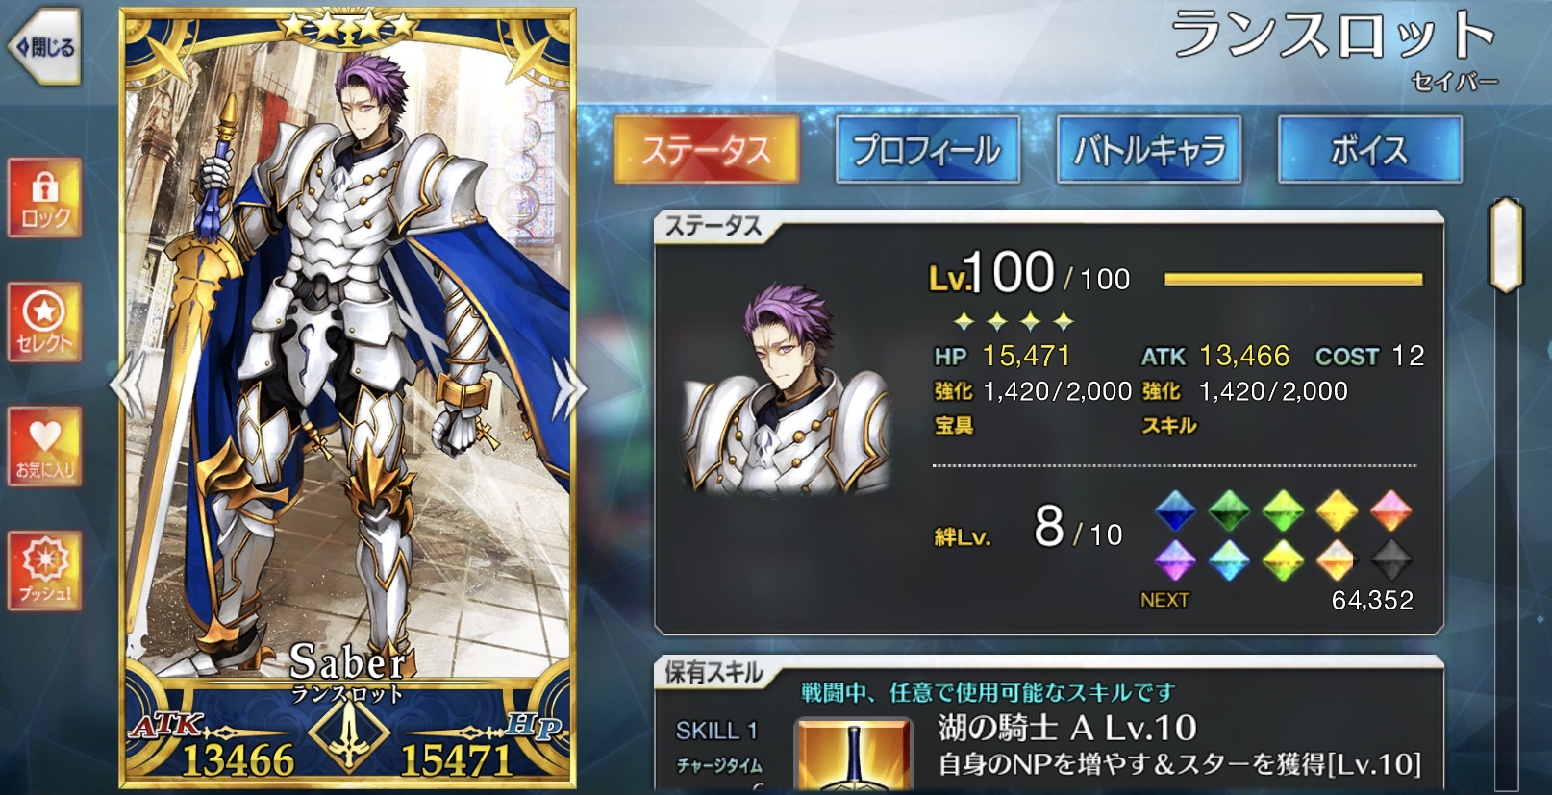Open the プロフィール tab
Viewport: 1552px width, 795px height.
point(927,149)
